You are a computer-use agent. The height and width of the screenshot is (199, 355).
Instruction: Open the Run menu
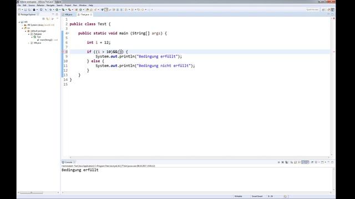tap(75, 5)
